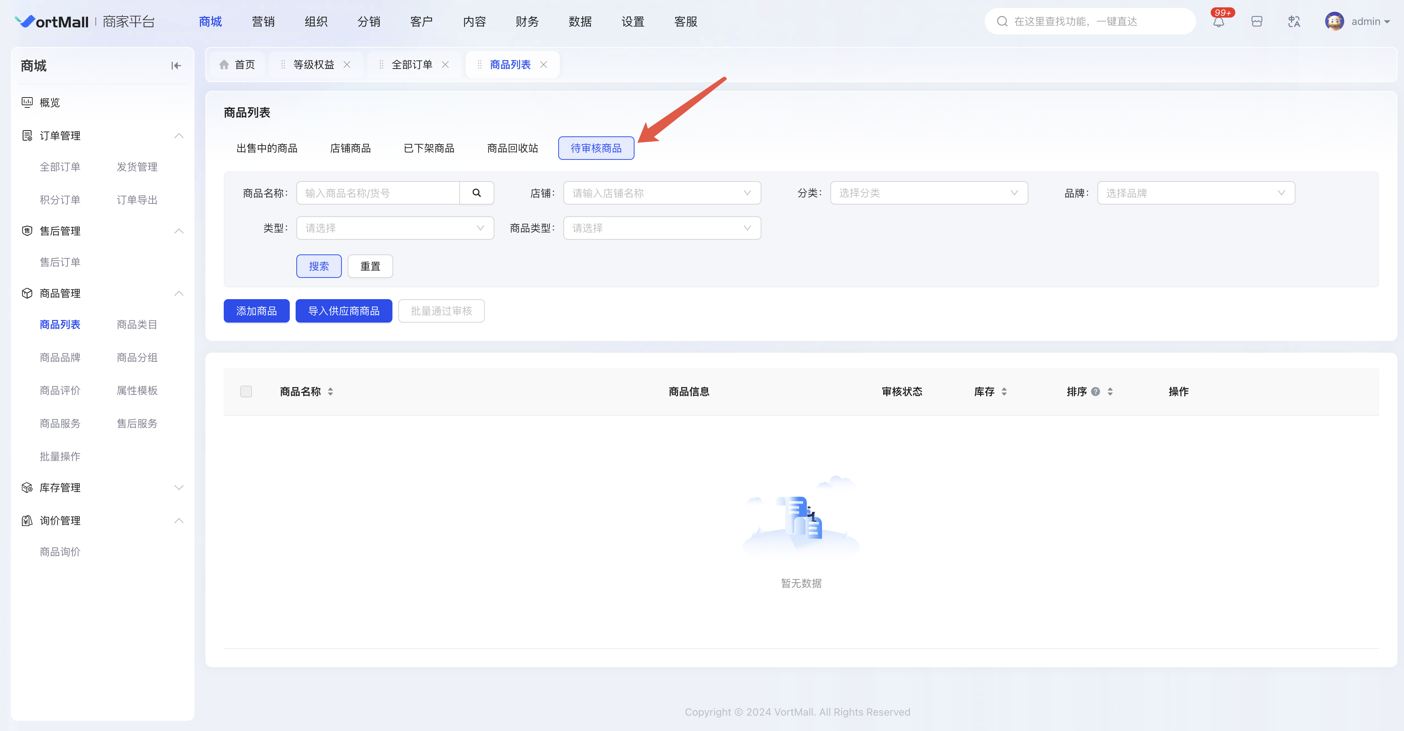1404x731 pixels.
Task: Click the 导入供应商商品 button
Action: [343, 311]
